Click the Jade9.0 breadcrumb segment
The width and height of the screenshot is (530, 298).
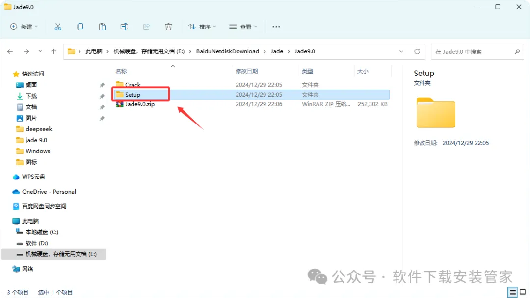[305, 51]
